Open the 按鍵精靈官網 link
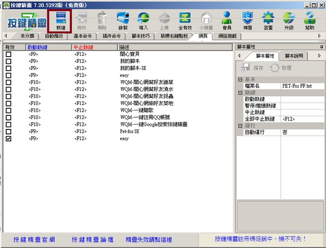This screenshot has width=326, height=248. click(34, 239)
